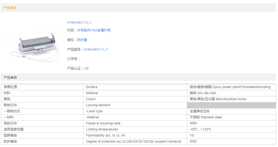Select the Epoxy power paint surface value cell

point(230,87)
